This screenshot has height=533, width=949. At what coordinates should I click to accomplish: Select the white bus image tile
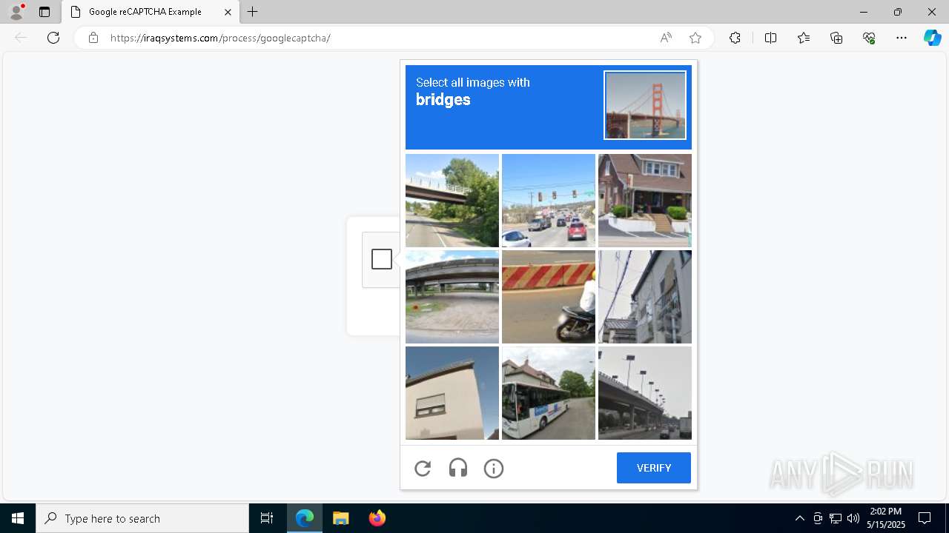point(549,393)
